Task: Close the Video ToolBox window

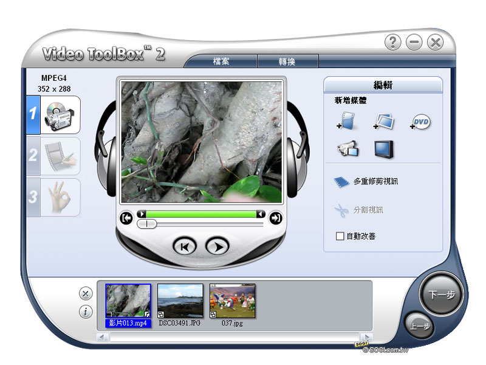Action: (436, 42)
